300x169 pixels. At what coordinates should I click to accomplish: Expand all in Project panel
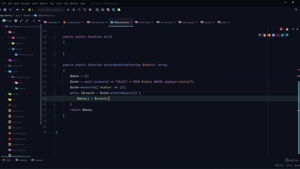tap(21, 21)
